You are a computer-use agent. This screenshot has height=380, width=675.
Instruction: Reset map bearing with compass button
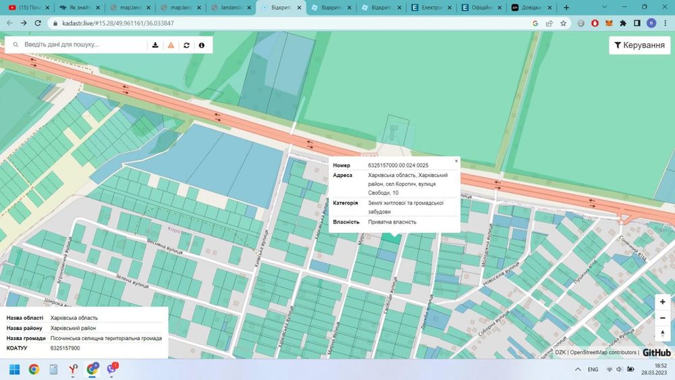click(663, 334)
